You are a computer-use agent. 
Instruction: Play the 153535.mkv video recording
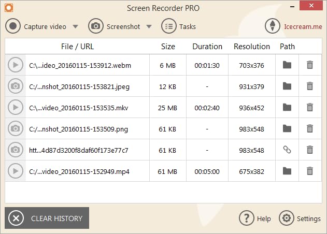pyautogui.click(x=16, y=108)
